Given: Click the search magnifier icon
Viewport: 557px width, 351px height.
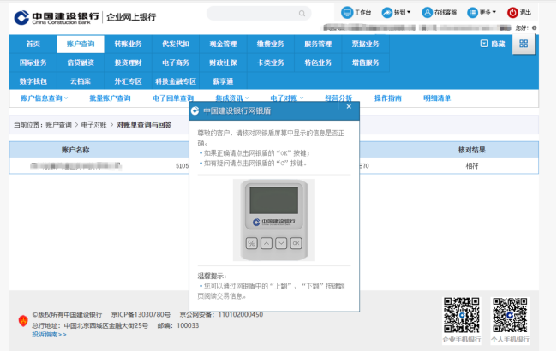Looking at the screenshot, I should point(302,14).
